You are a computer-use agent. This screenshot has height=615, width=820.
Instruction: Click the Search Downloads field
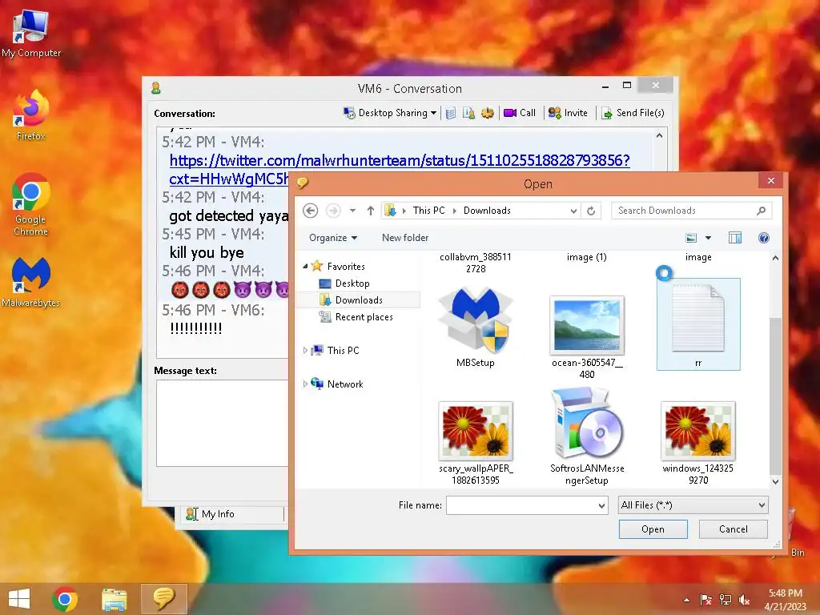691,211
